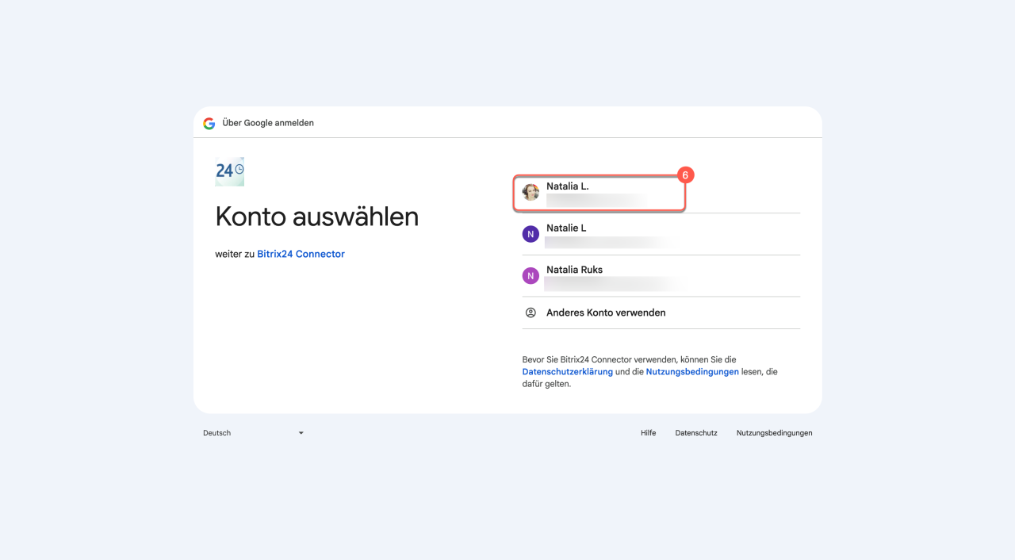The height and width of the screenshot is (560, 1015).
Task: Open the Nutzungsbedingungen footer link
Action: 775,433
